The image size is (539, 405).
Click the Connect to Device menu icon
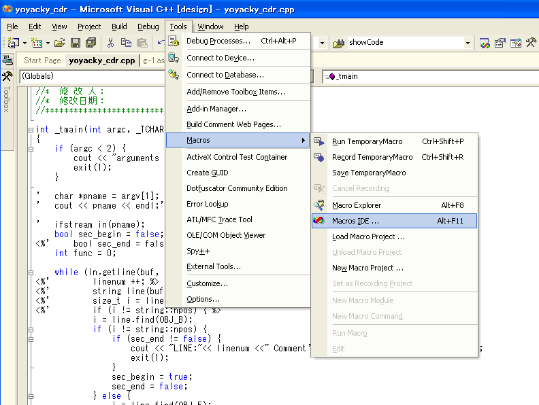click(x=174, y=58)
